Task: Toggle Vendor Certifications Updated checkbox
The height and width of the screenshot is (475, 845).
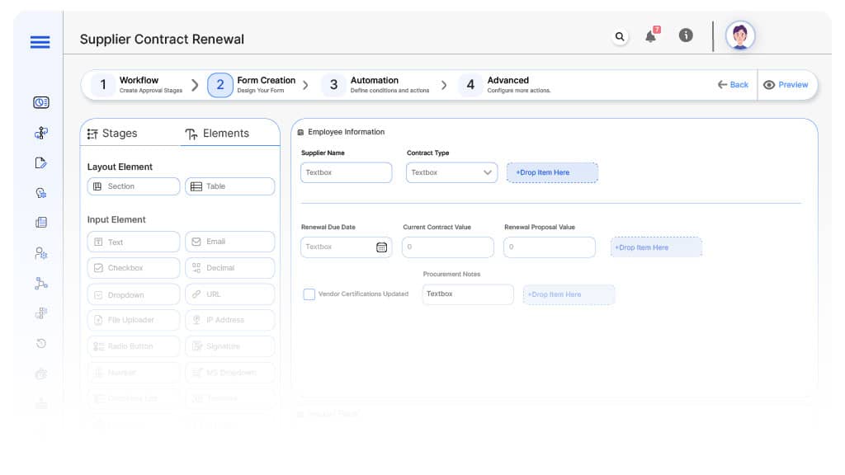Action: pos(309,294)
